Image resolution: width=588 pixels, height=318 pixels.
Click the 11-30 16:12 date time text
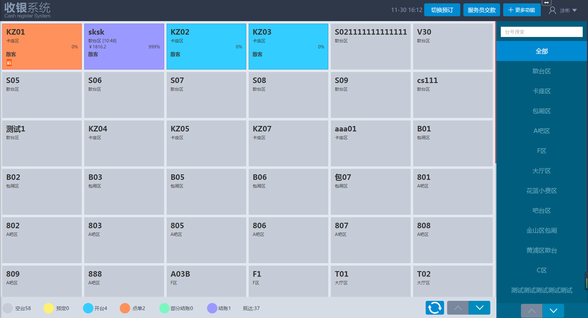pyautogui.click(x=406, y=10)
